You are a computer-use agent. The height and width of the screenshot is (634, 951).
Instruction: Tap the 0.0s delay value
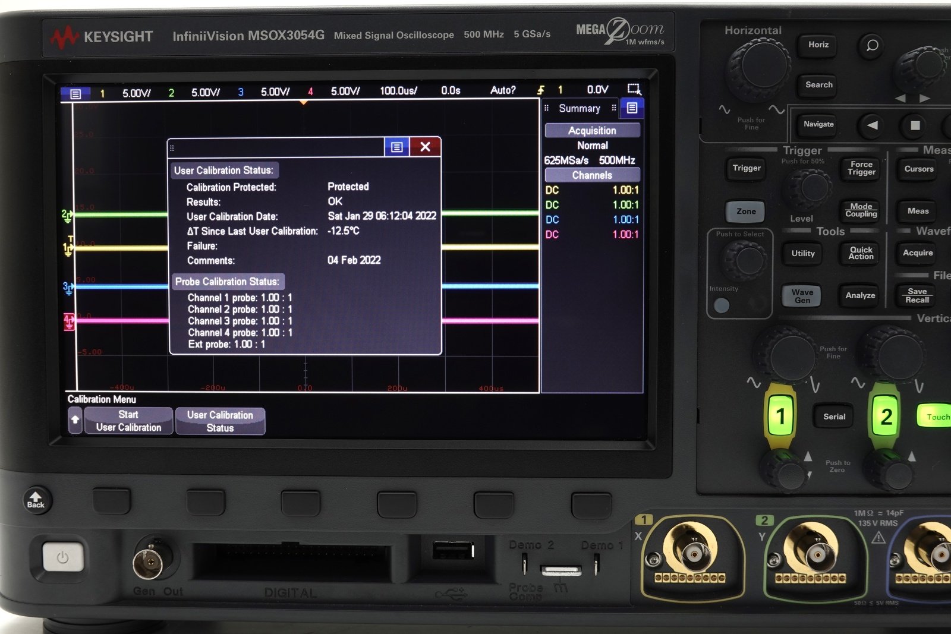tap(451, 90)
